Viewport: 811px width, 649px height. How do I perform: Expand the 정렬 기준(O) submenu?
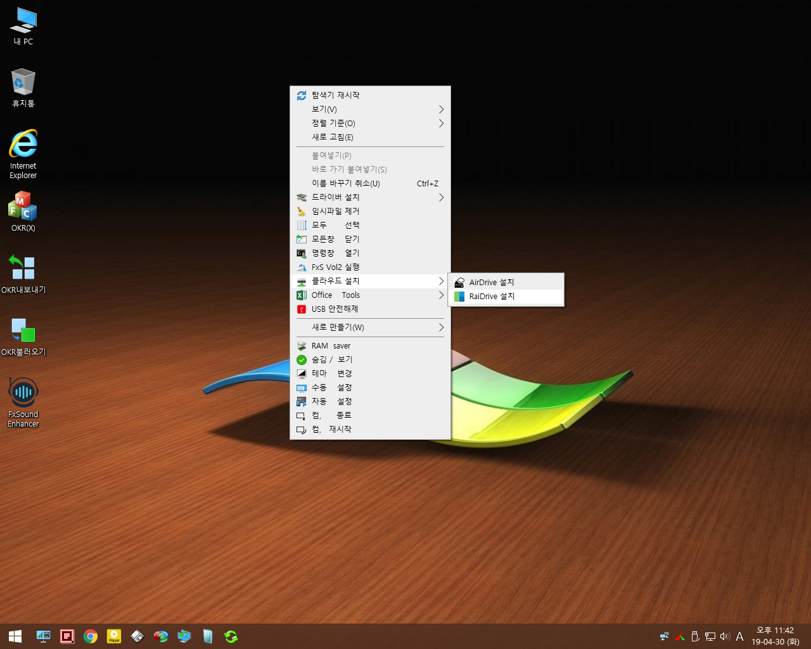[370, 123]
